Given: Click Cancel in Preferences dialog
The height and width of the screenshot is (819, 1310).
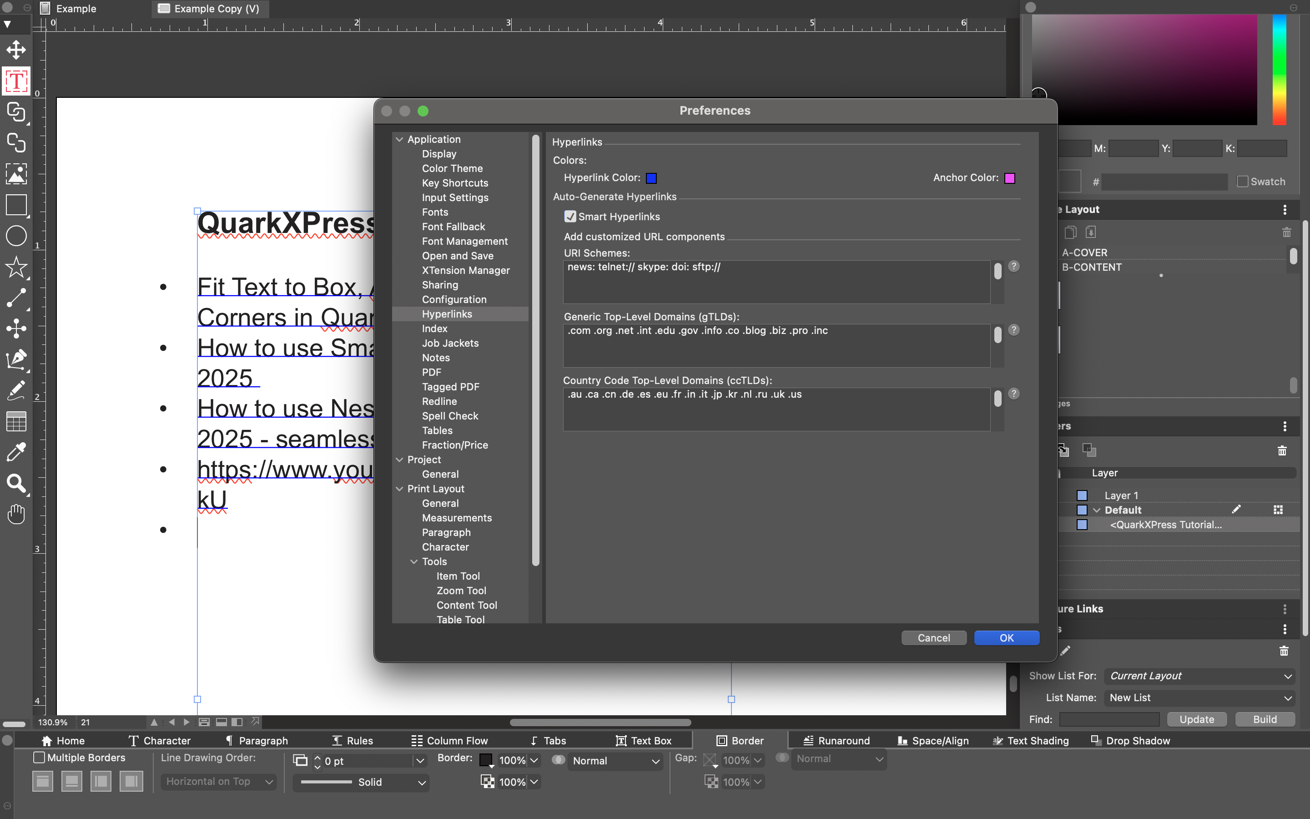Looking at the screenshot, I should (934, 638).
